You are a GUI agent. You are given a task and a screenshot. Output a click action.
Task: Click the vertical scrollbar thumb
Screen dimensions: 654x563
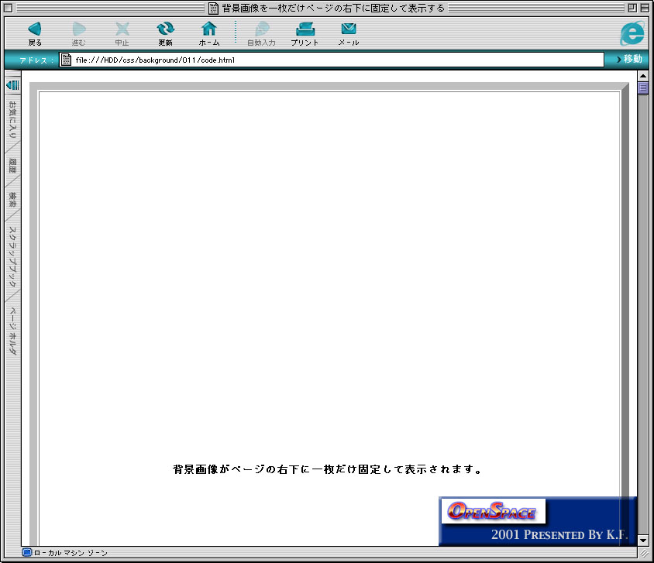click(x=642, y=88)
